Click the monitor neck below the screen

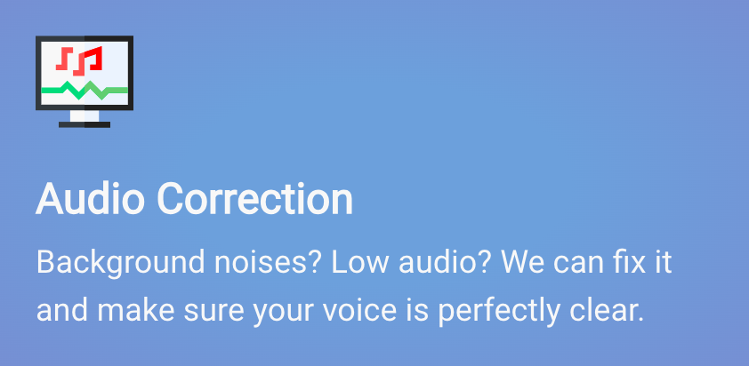click(x=85, y=115)
